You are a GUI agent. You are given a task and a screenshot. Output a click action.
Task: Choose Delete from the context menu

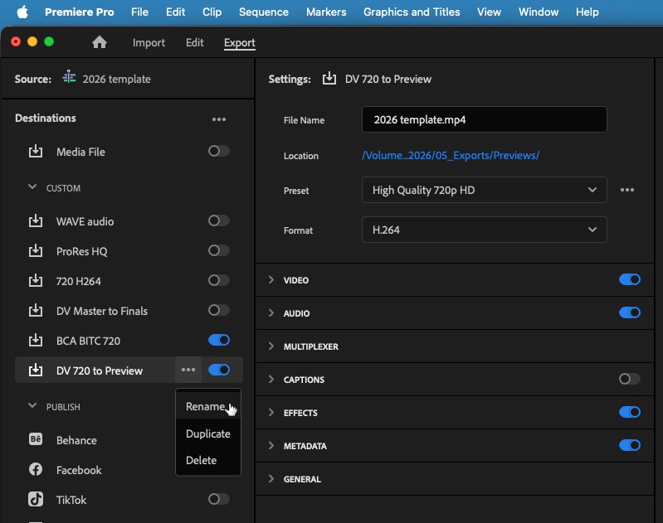(x=208, y=460)
